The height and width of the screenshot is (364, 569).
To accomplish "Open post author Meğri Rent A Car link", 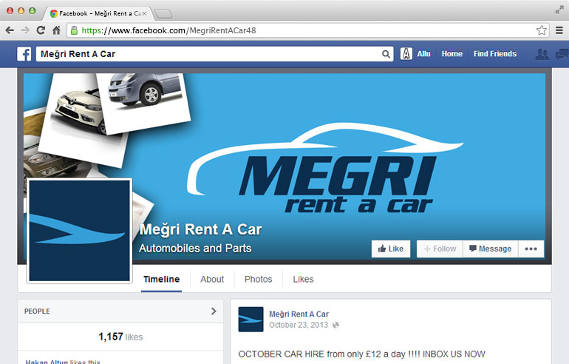I will tap(299, 314).
